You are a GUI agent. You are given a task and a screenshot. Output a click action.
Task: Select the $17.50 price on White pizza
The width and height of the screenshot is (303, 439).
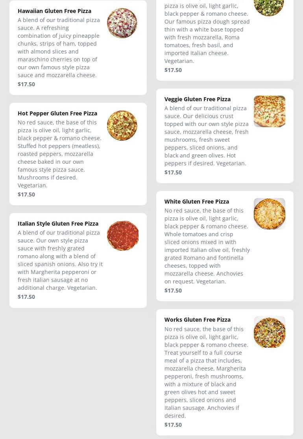(x=173, y=291)
